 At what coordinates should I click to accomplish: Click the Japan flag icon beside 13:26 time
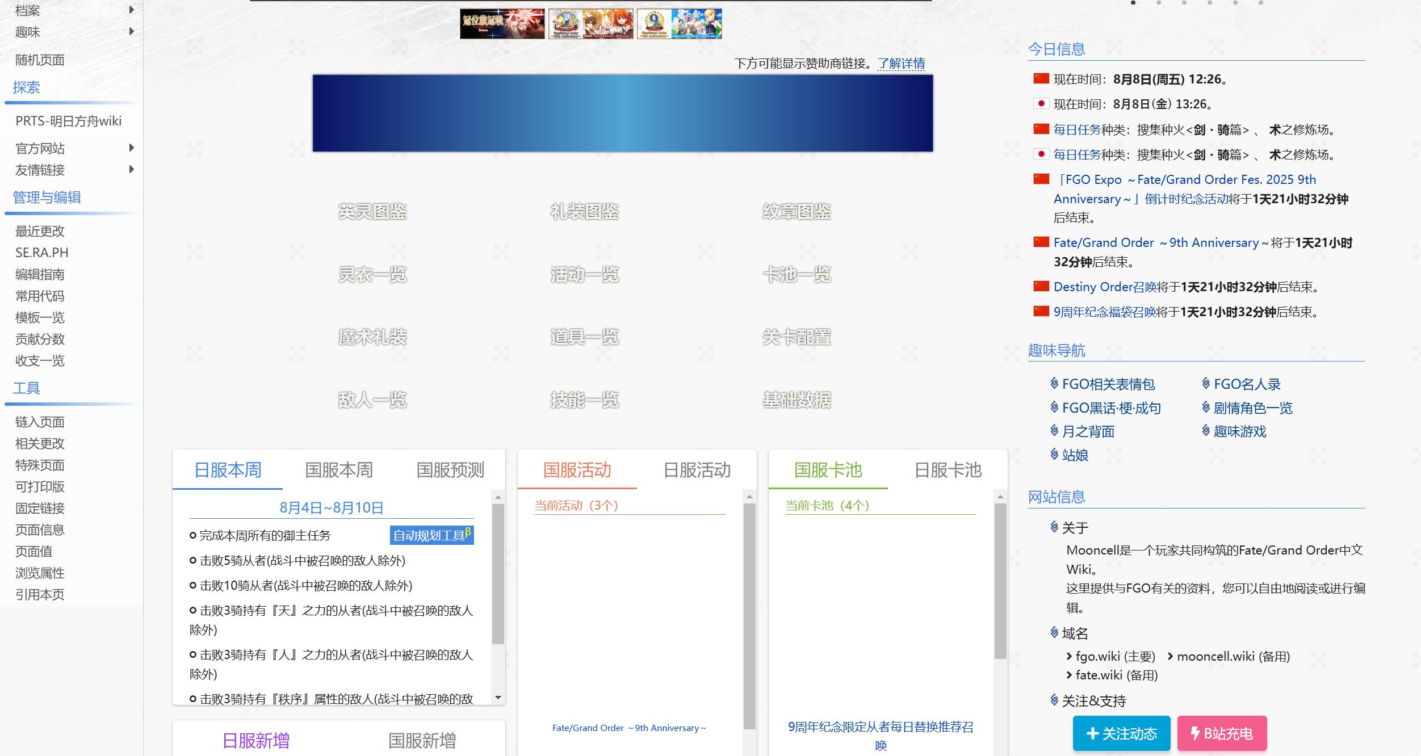[1041, 103]
